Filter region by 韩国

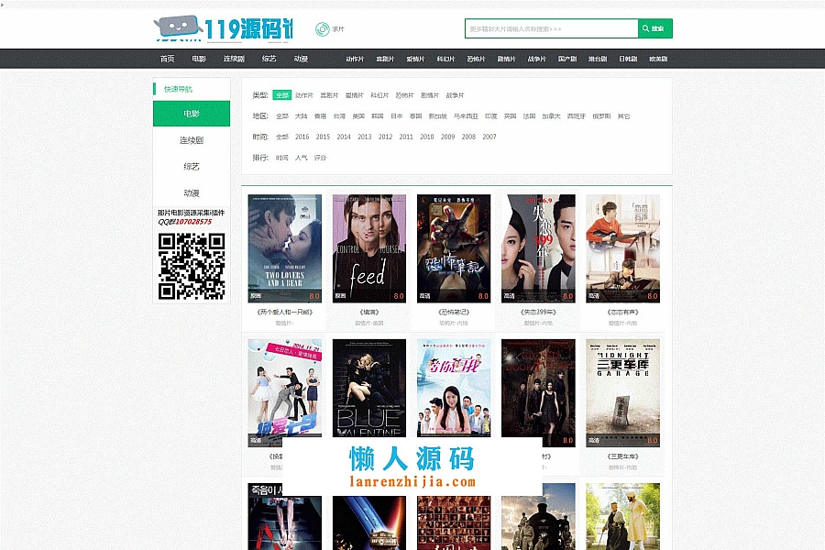point(378,116)
